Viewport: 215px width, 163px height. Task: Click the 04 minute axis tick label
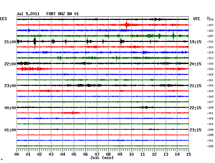(x=63, y=154)
